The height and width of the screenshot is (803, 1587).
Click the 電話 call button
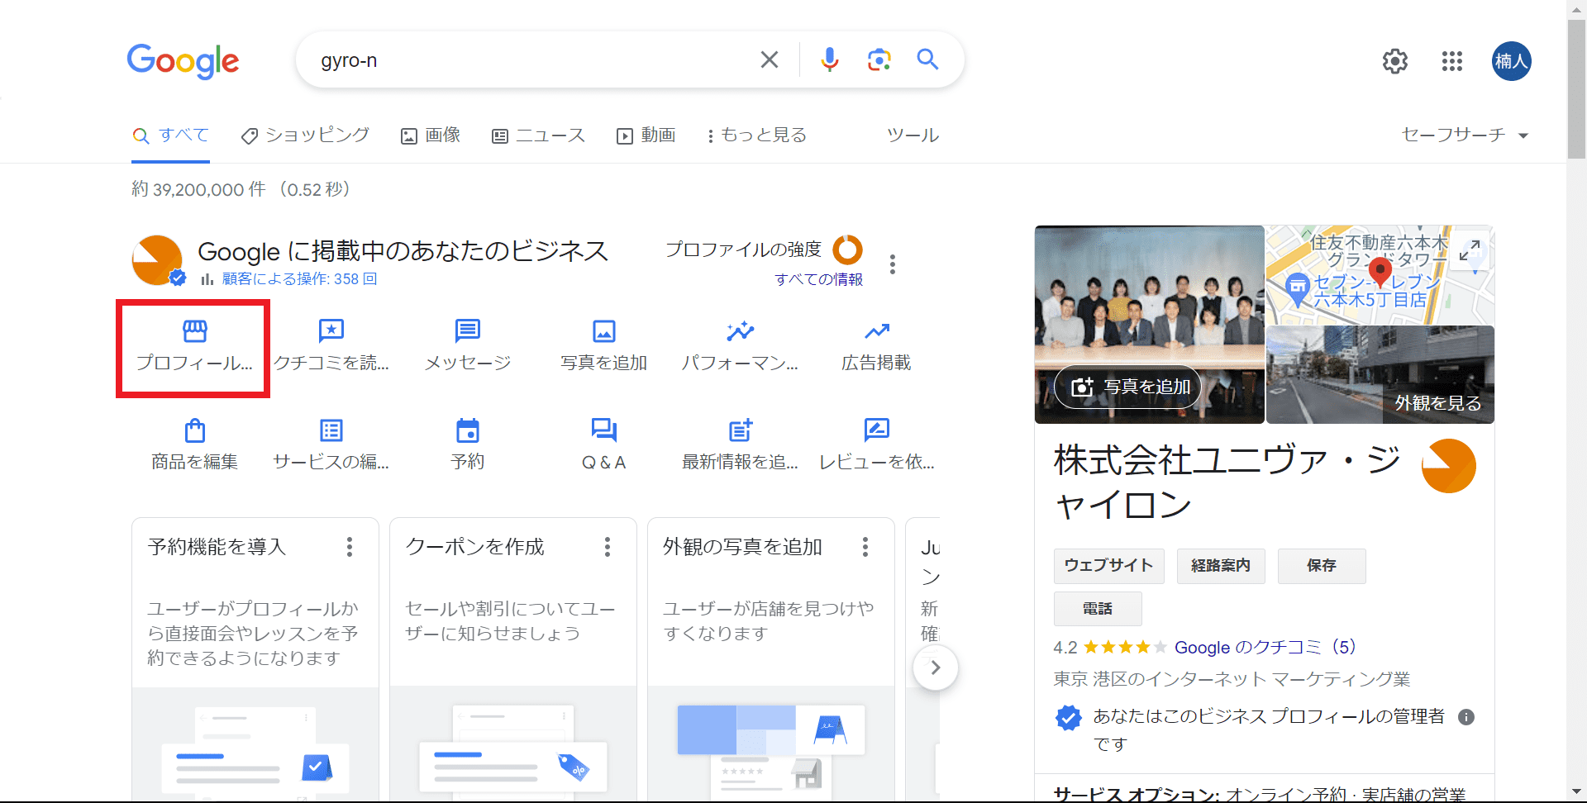[1098, 609]
